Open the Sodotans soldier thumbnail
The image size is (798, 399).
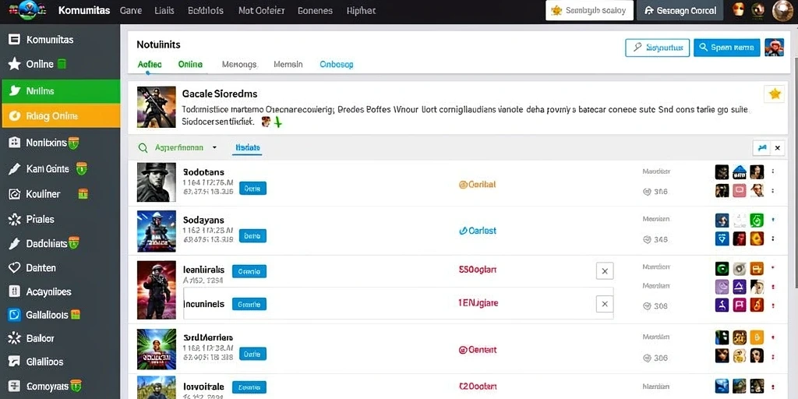point(156,182)
